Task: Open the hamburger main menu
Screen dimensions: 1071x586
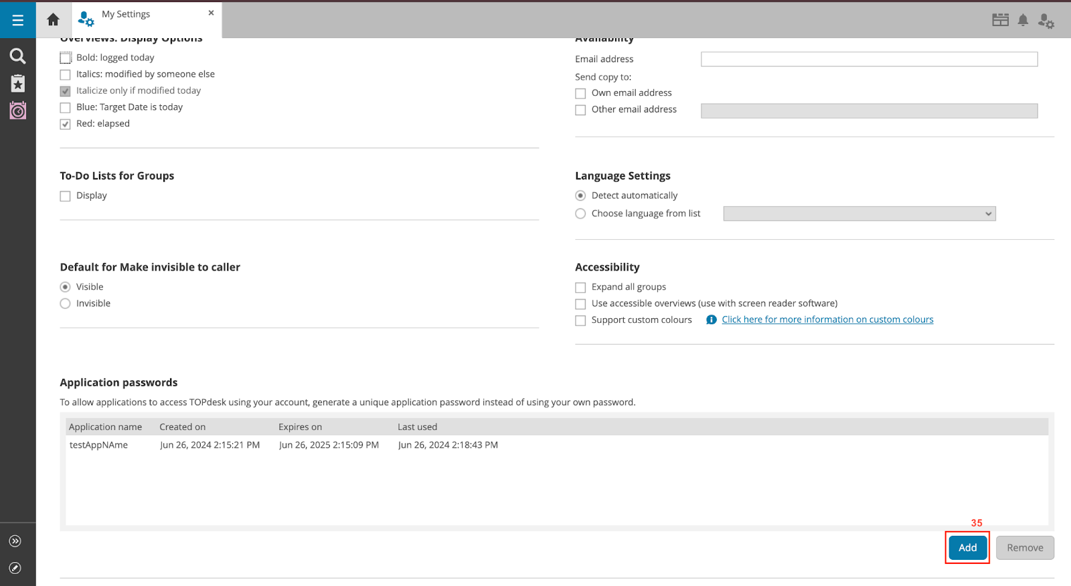Action: [x=18, y=20]
